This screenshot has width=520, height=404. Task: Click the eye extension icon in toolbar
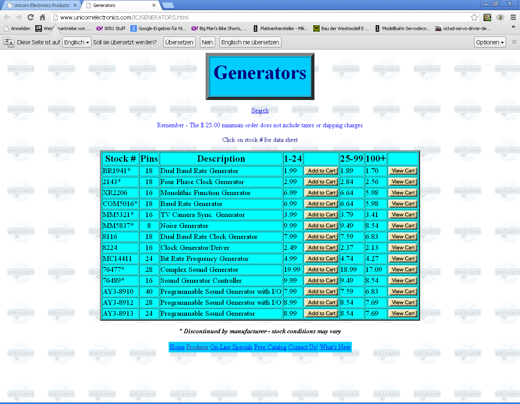click(x=500, y=17)
